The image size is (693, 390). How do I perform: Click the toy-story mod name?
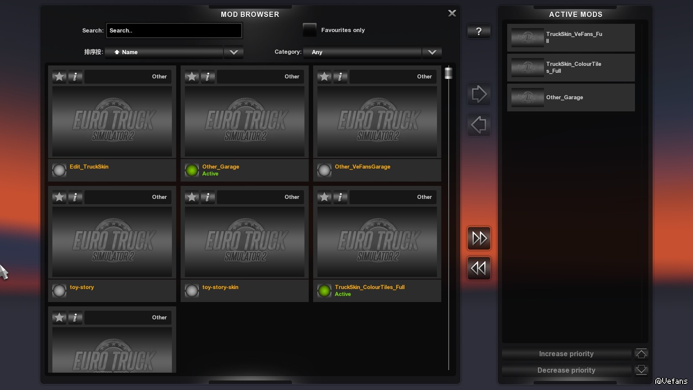(82, 287)
